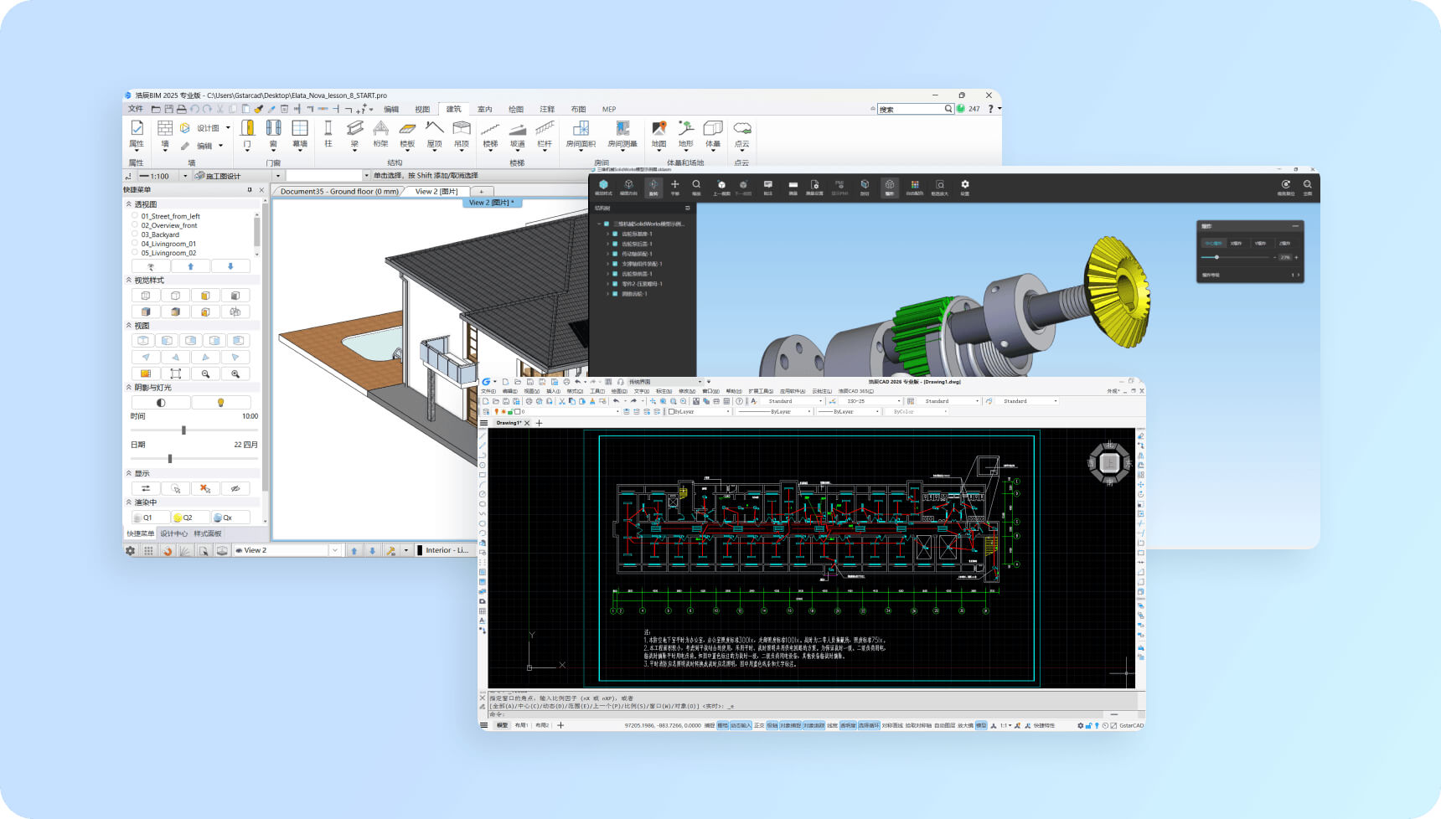Image resolution: width=1441 pixels, height=819 pixels.
Task: Switch to 样式面板 panel tab at bottom
Action: coord(208,533)
